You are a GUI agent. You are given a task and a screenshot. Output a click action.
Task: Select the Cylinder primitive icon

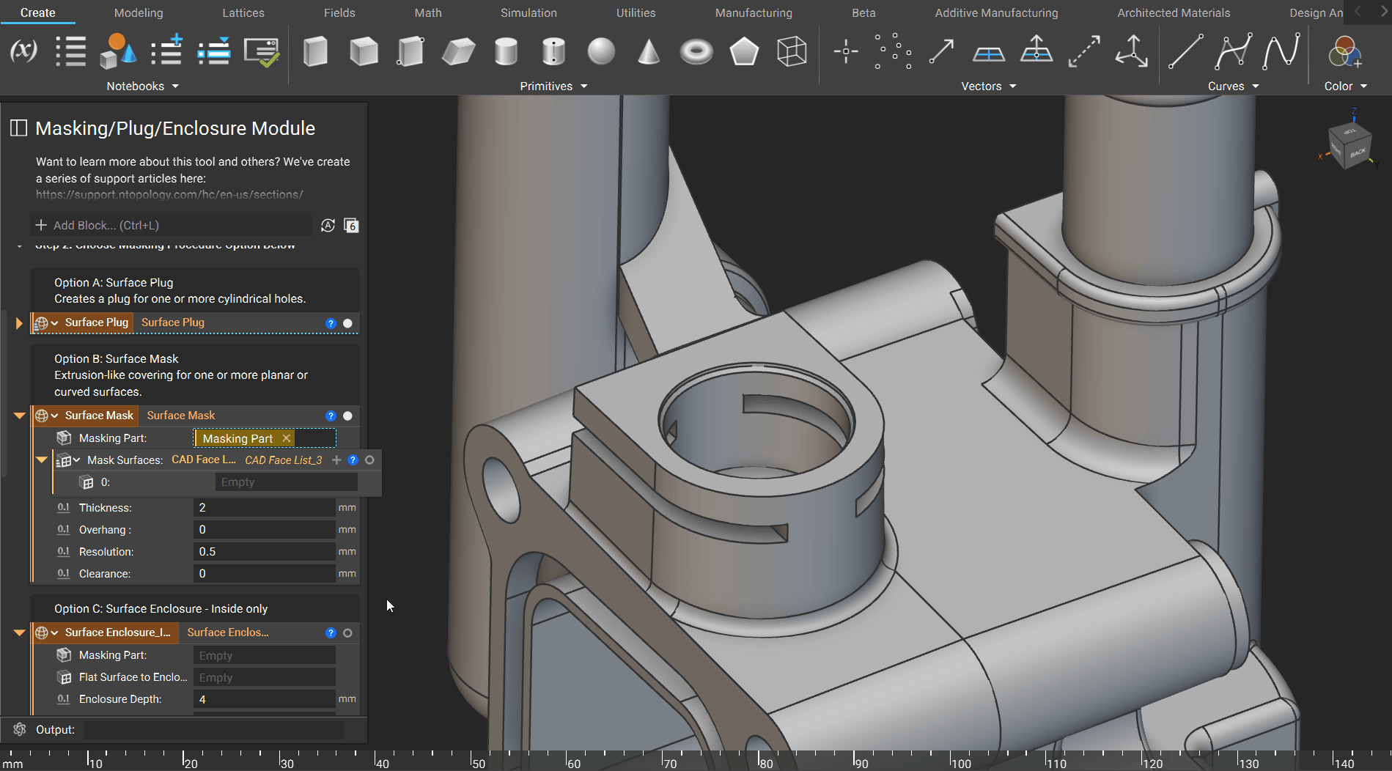click(x=506, y=52)
